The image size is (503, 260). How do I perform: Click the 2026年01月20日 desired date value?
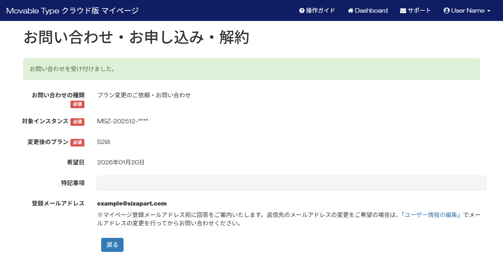[x=121, y=162]
